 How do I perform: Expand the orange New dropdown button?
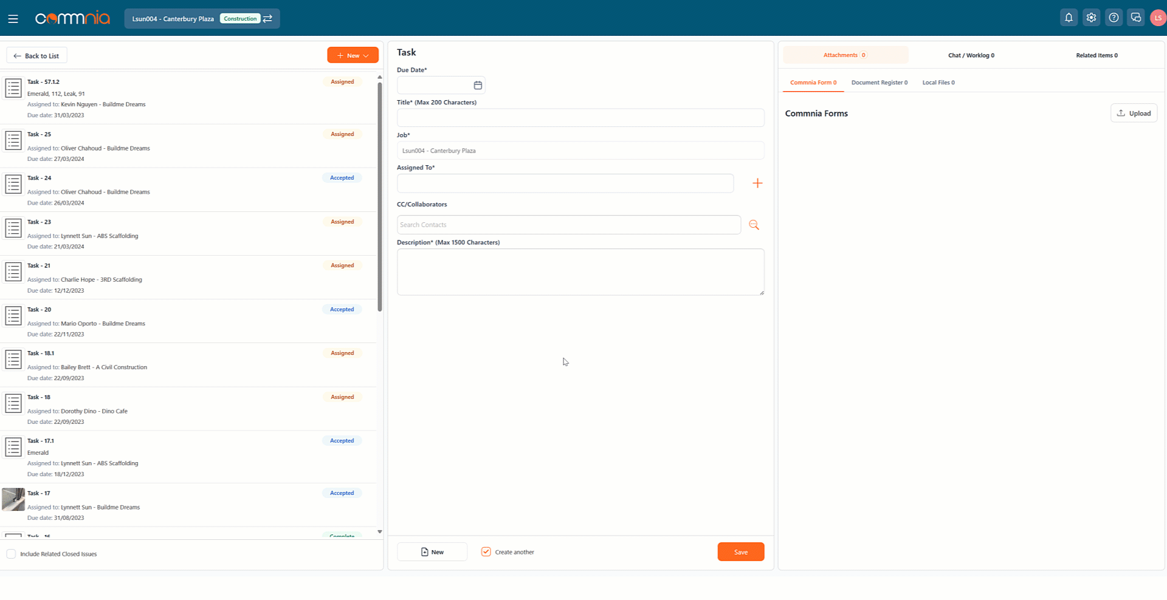pyautogui.click(x=353, y=55)
